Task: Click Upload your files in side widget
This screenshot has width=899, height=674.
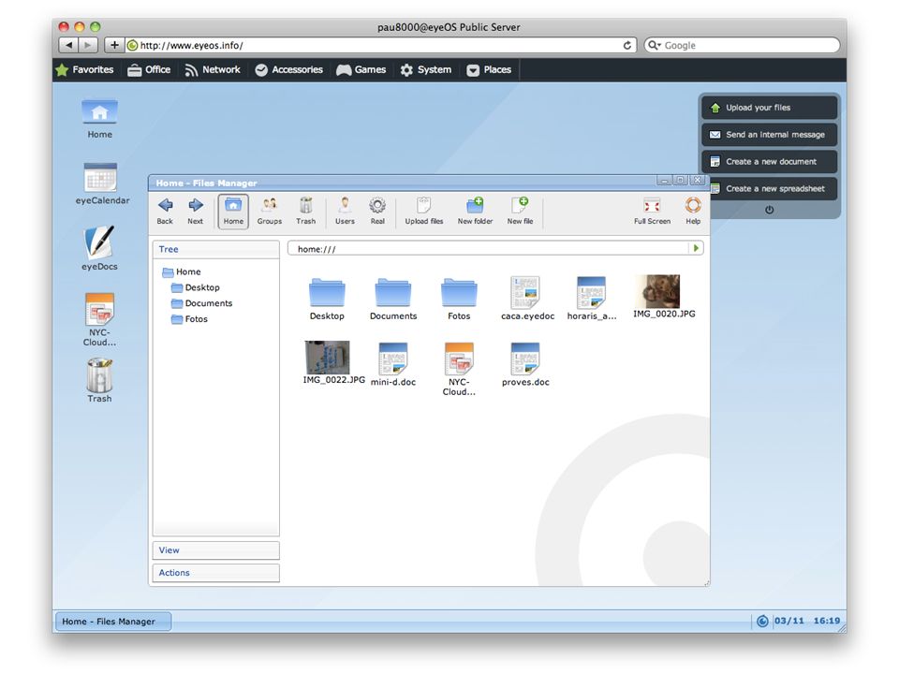Action: click(x=770, y=108)
